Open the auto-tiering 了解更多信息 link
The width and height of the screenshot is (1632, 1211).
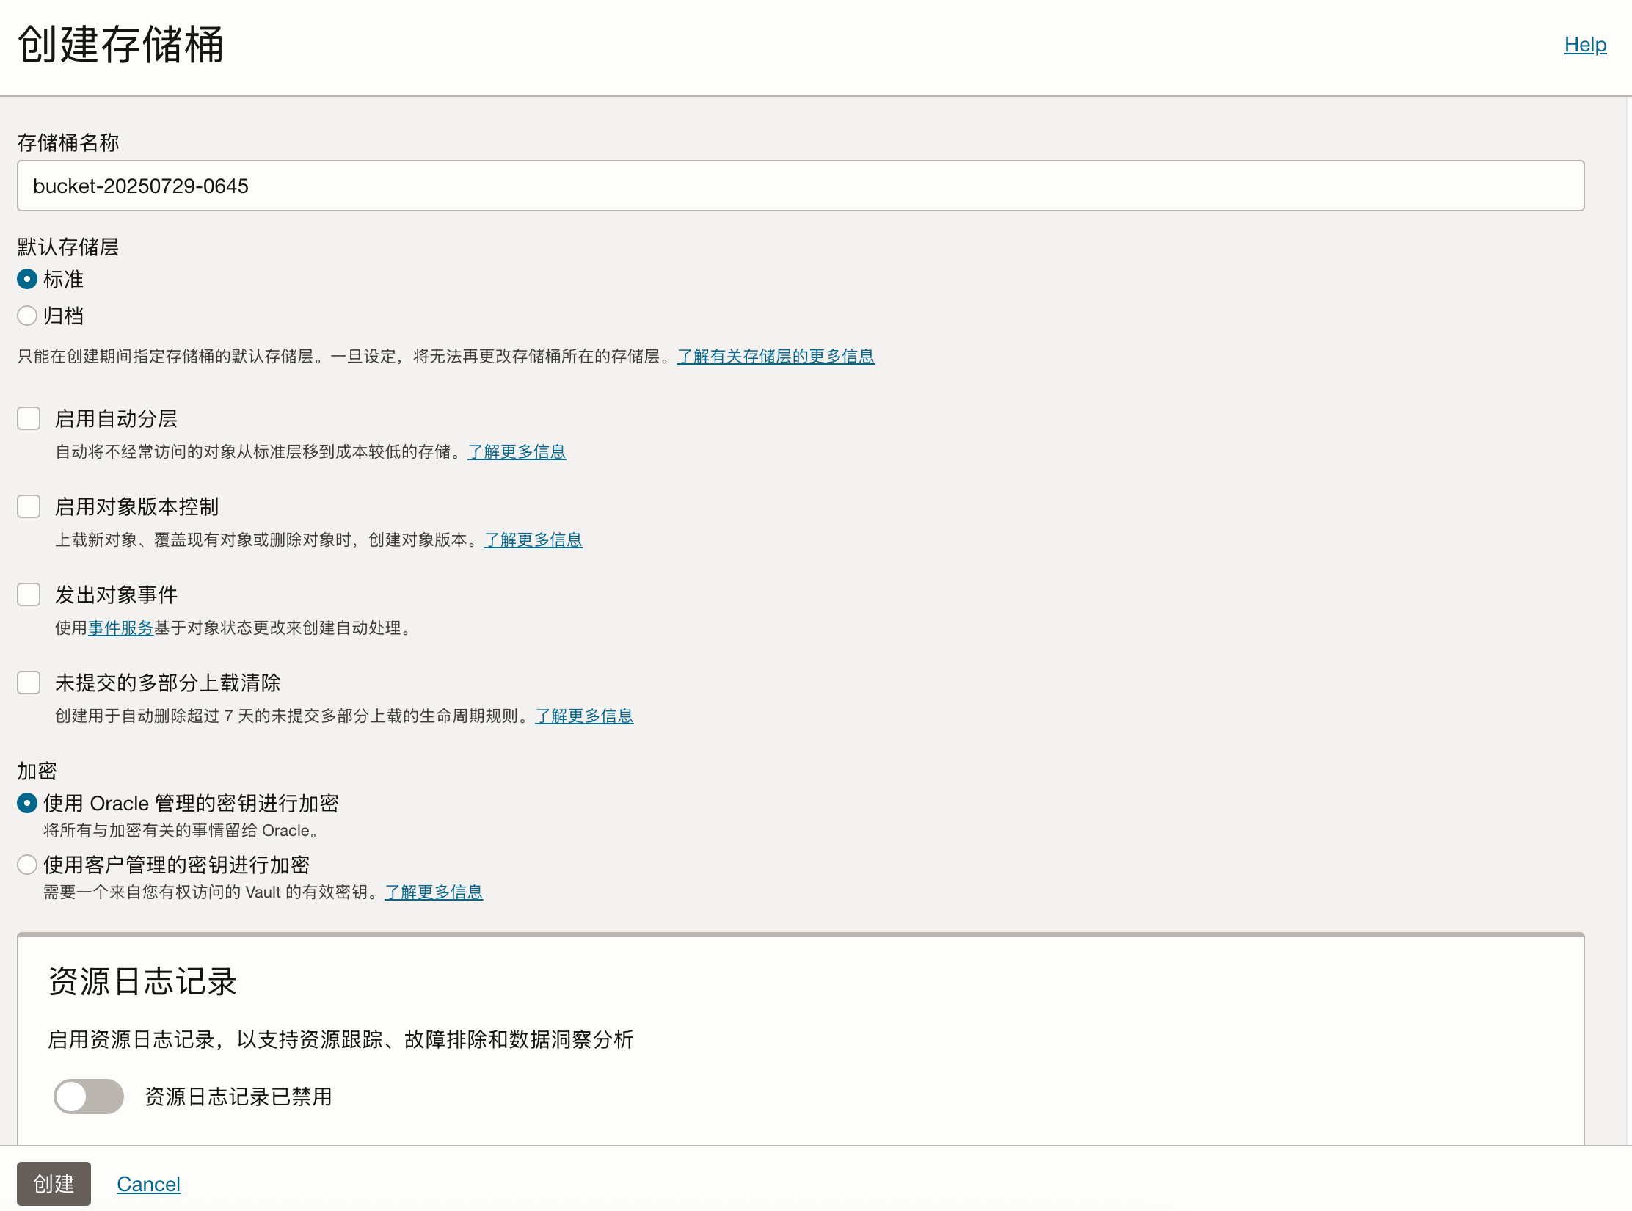click(517, 452)
